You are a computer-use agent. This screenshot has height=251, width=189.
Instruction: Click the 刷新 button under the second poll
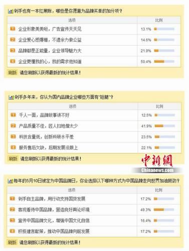click(x=13, y=159)
